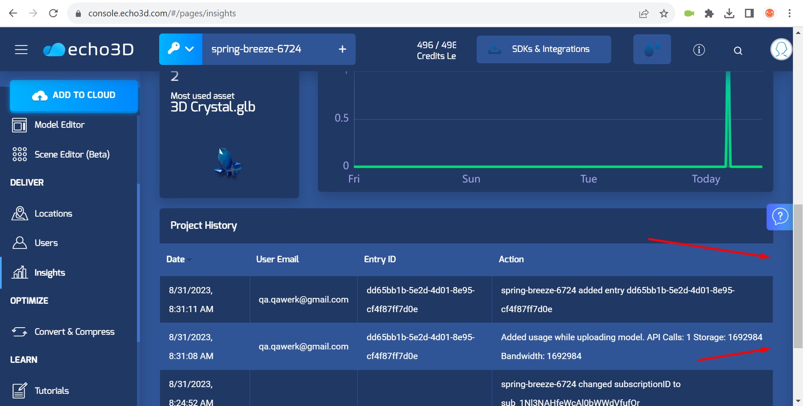
Task: View the credits left counter
Action: [x=436, y=50]
